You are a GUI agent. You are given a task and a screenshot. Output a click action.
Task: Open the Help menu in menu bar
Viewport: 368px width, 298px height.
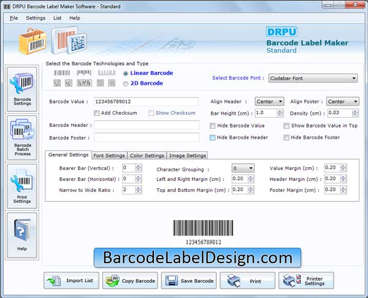(x=75, y=18)
